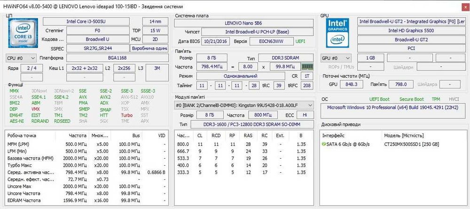The height and width of the screenshot is (209, 470).
Task: Click the CR value 1T
Action: click(x=307, y=76)
